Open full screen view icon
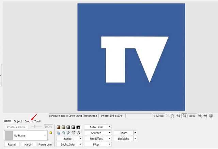Viewport: 218px width, 149px height. click(173, 116)
